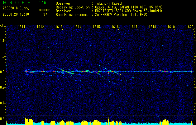Click frequency label 1.0
196x125 pixels.
click(x=2, y=56)
